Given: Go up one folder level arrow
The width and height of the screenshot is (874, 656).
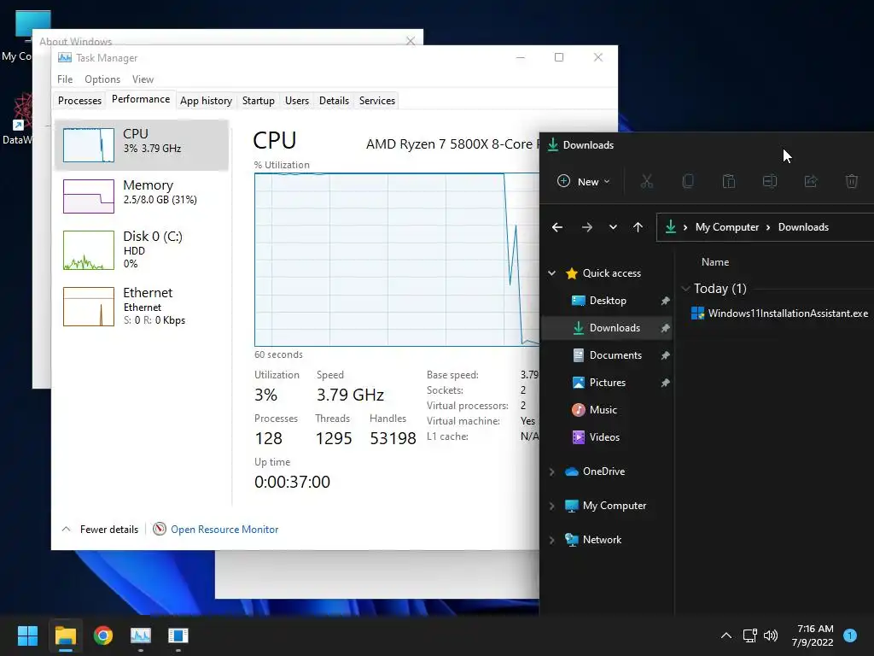Looking at the screenshot, I should 638,227.
